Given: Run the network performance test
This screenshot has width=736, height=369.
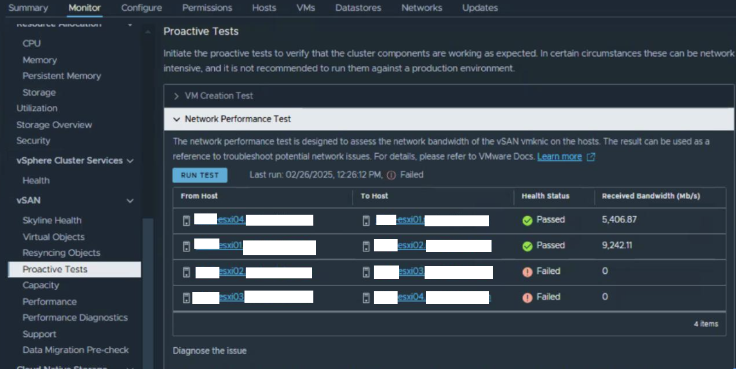Looking at the screenshot, I should [200, 175].
